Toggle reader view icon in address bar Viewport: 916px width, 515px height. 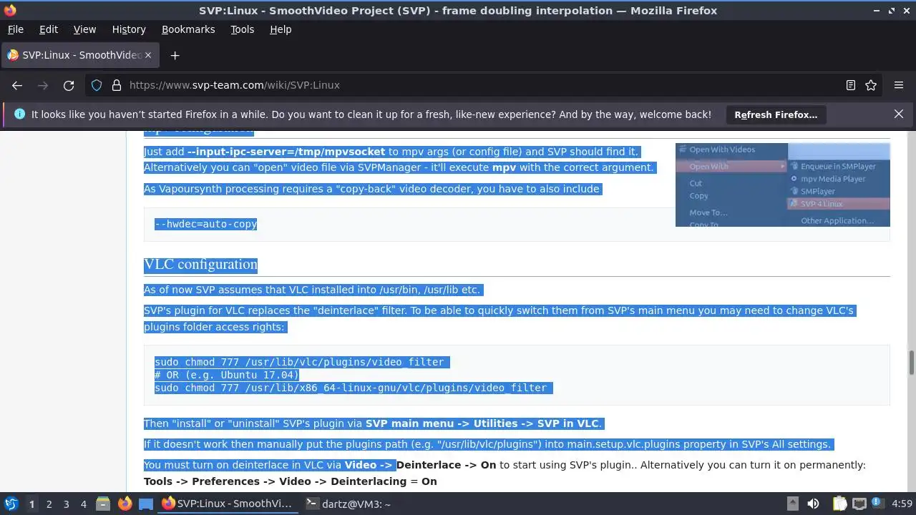point(851,85)
